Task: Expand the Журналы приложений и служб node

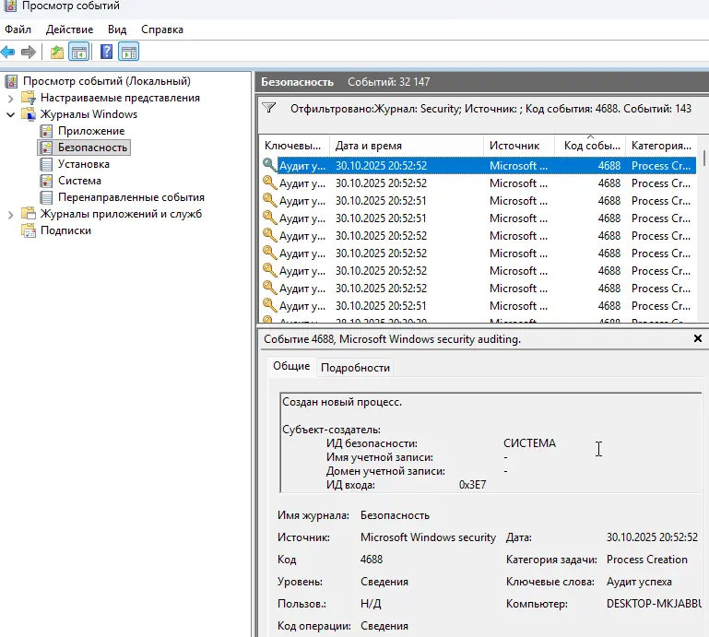Action: [10, 214]
